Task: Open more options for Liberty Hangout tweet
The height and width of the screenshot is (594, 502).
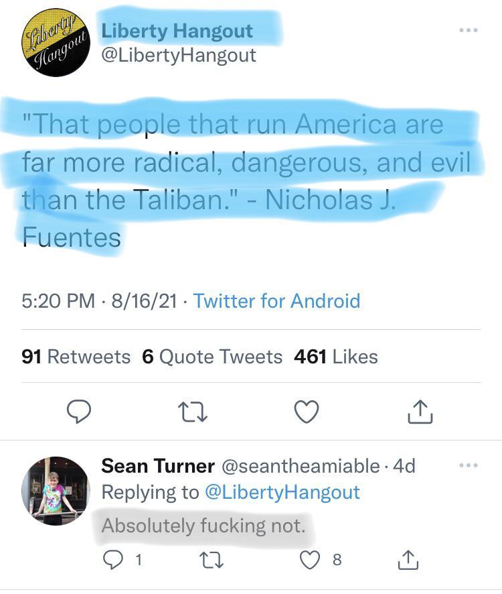Action: click(469, 31)
